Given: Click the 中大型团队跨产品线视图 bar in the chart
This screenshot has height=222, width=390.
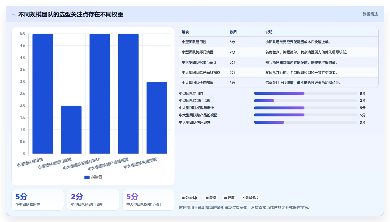Looking at the screenshot, I should tap(128, 94).
